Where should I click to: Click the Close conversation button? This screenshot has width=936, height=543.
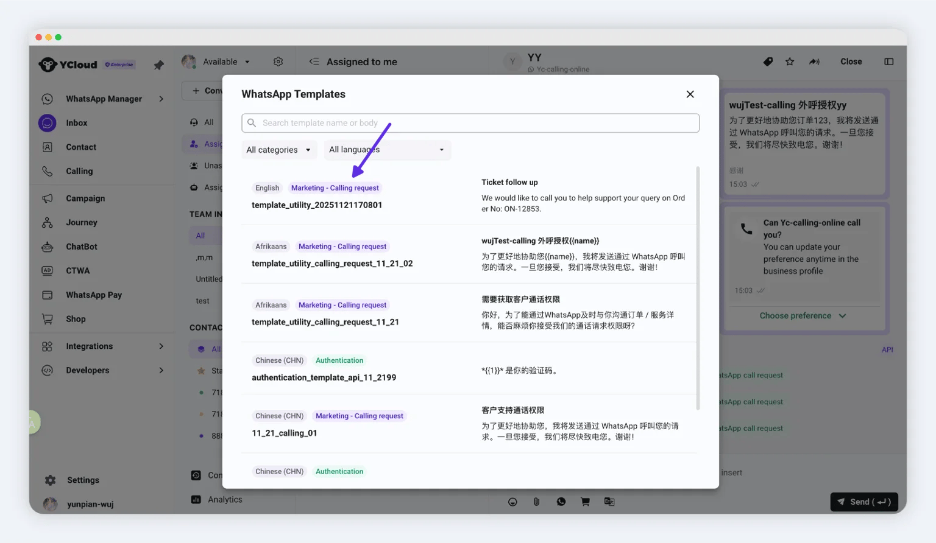(x=851, y=61)
